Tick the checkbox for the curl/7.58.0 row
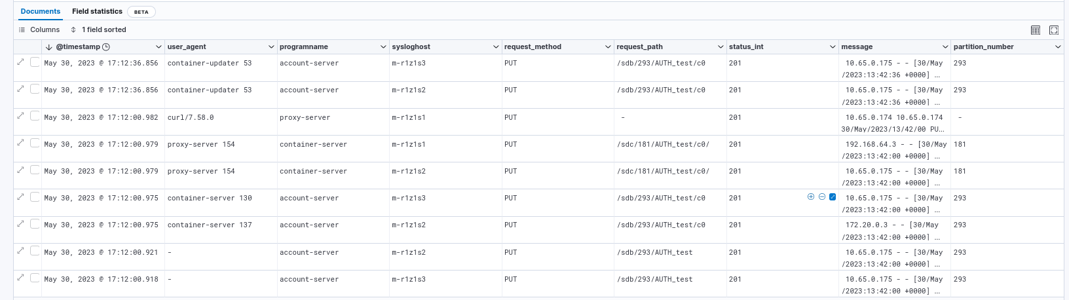The image size is (1069, 300). point(35,116)
